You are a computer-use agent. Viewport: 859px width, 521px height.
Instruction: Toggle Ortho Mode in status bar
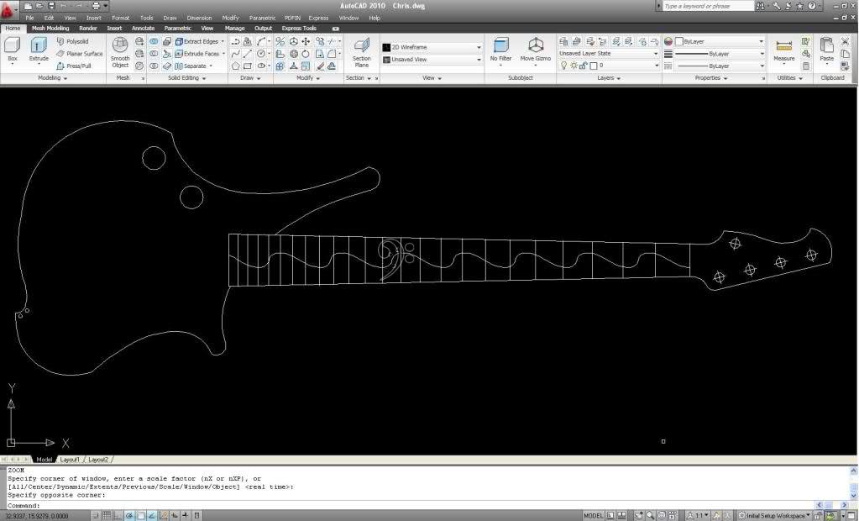click(x=118, y=516)
